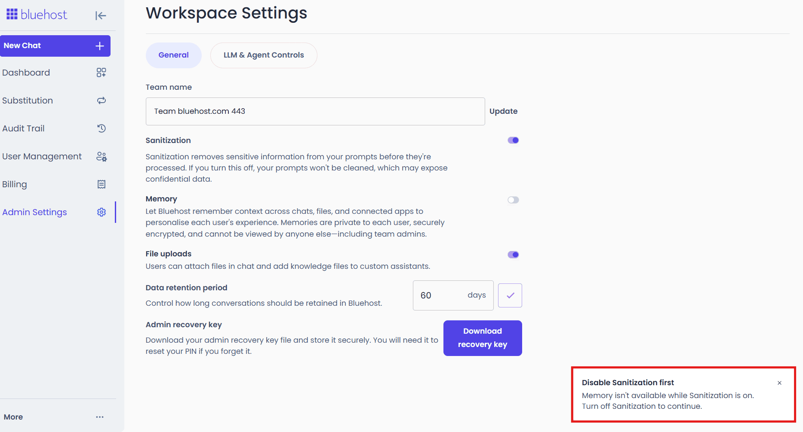Click the Admin Settings gear icon

pos(102,212)
